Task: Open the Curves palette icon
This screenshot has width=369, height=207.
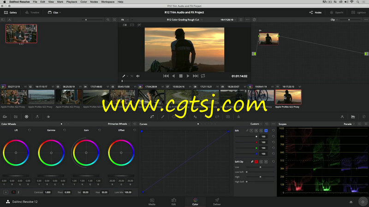Action: pos(152,117)
